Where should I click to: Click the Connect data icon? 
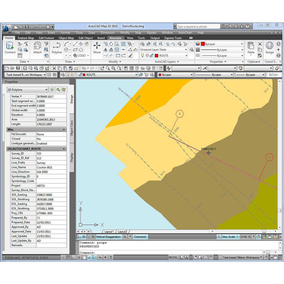click(x=10, y=47)
